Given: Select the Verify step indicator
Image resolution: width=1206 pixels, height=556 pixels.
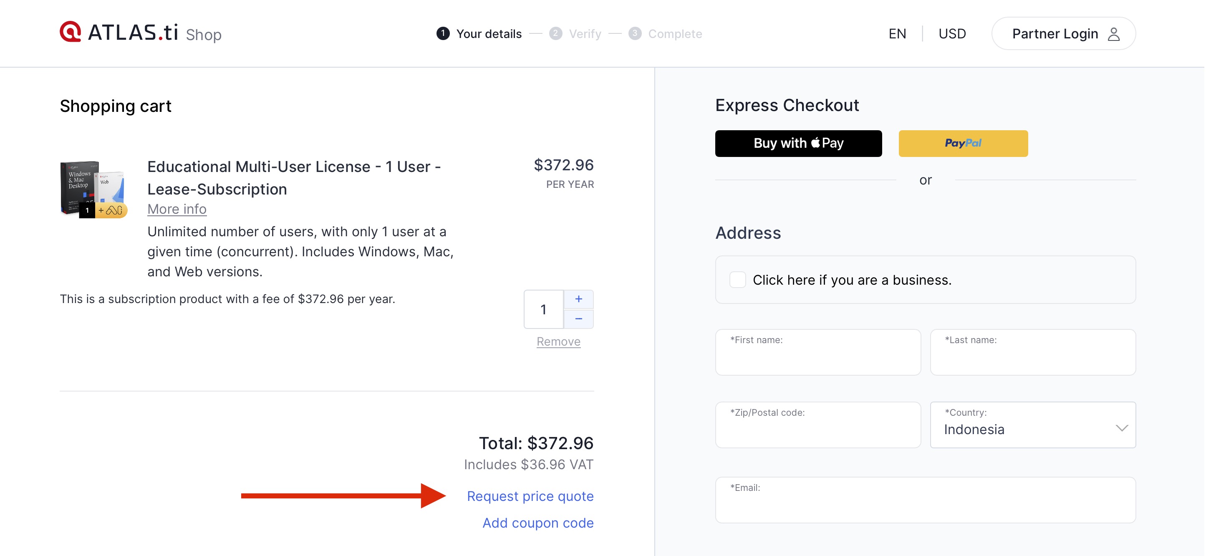Looking at the screenshot, I should tap(575, 34).
